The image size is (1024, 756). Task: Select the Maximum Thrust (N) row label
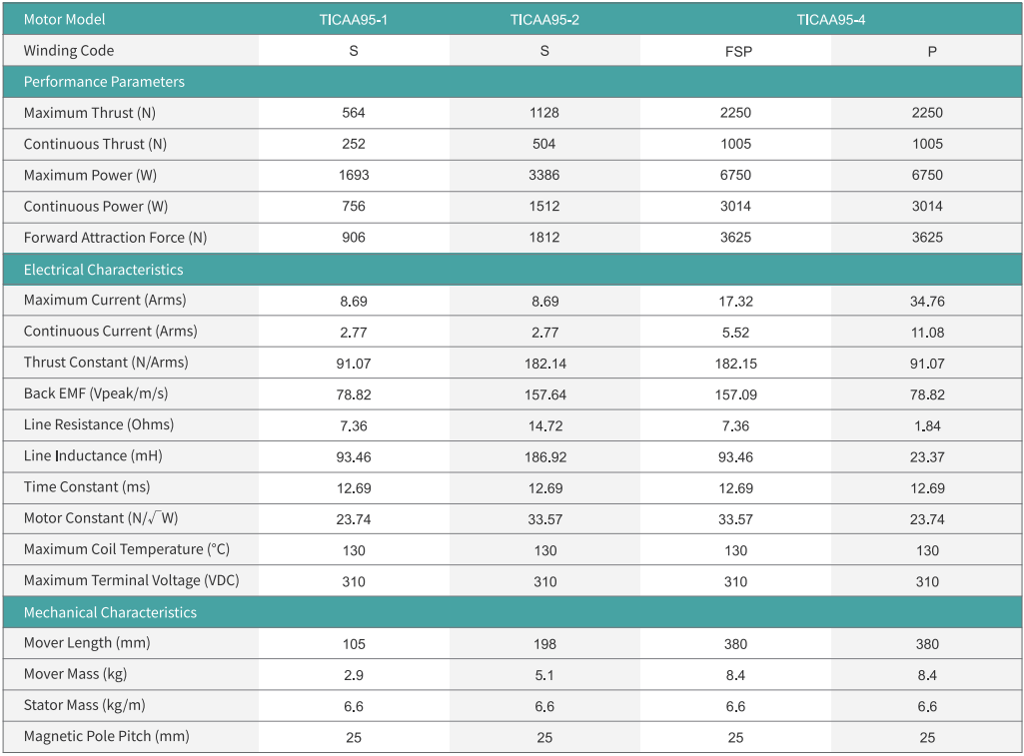click(90, 113)
